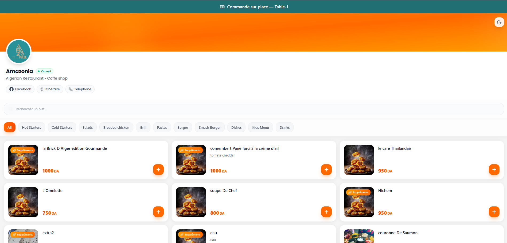
Task: Select the Cold Starters chip
Action: pos(62,127)
